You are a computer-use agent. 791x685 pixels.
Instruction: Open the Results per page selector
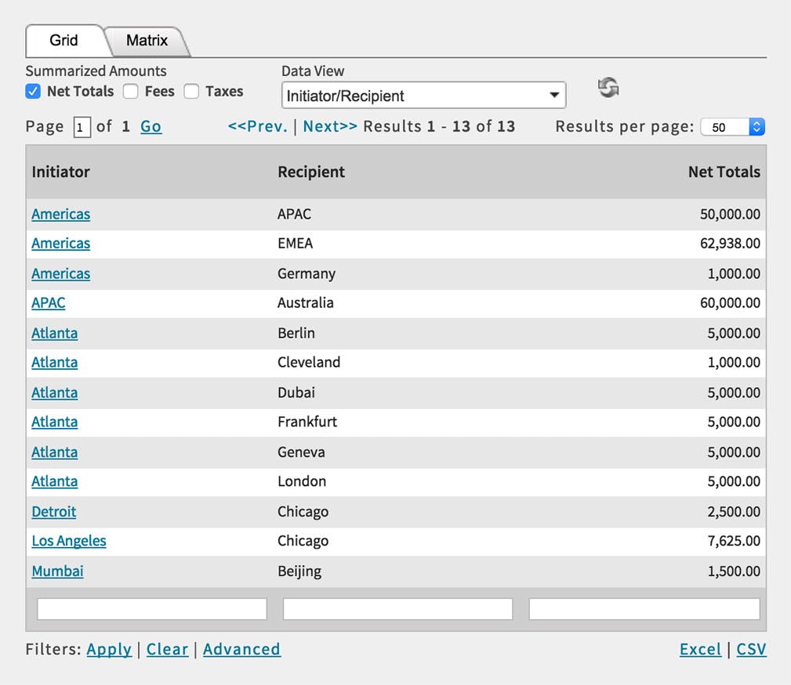[732, 127]
